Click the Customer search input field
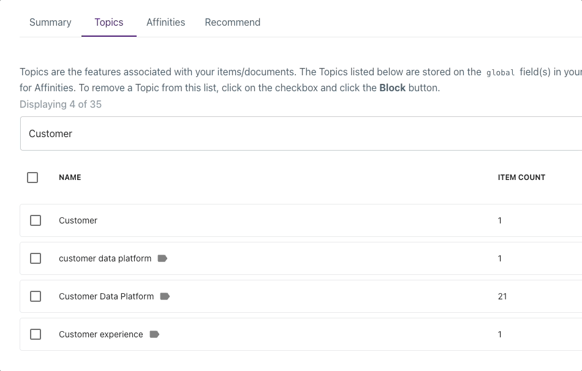 [x=301, y=133]
